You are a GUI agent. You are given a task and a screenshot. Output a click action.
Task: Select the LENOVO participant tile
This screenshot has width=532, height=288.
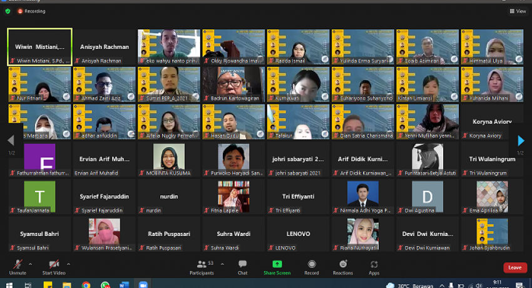click(x=298, y=234)
